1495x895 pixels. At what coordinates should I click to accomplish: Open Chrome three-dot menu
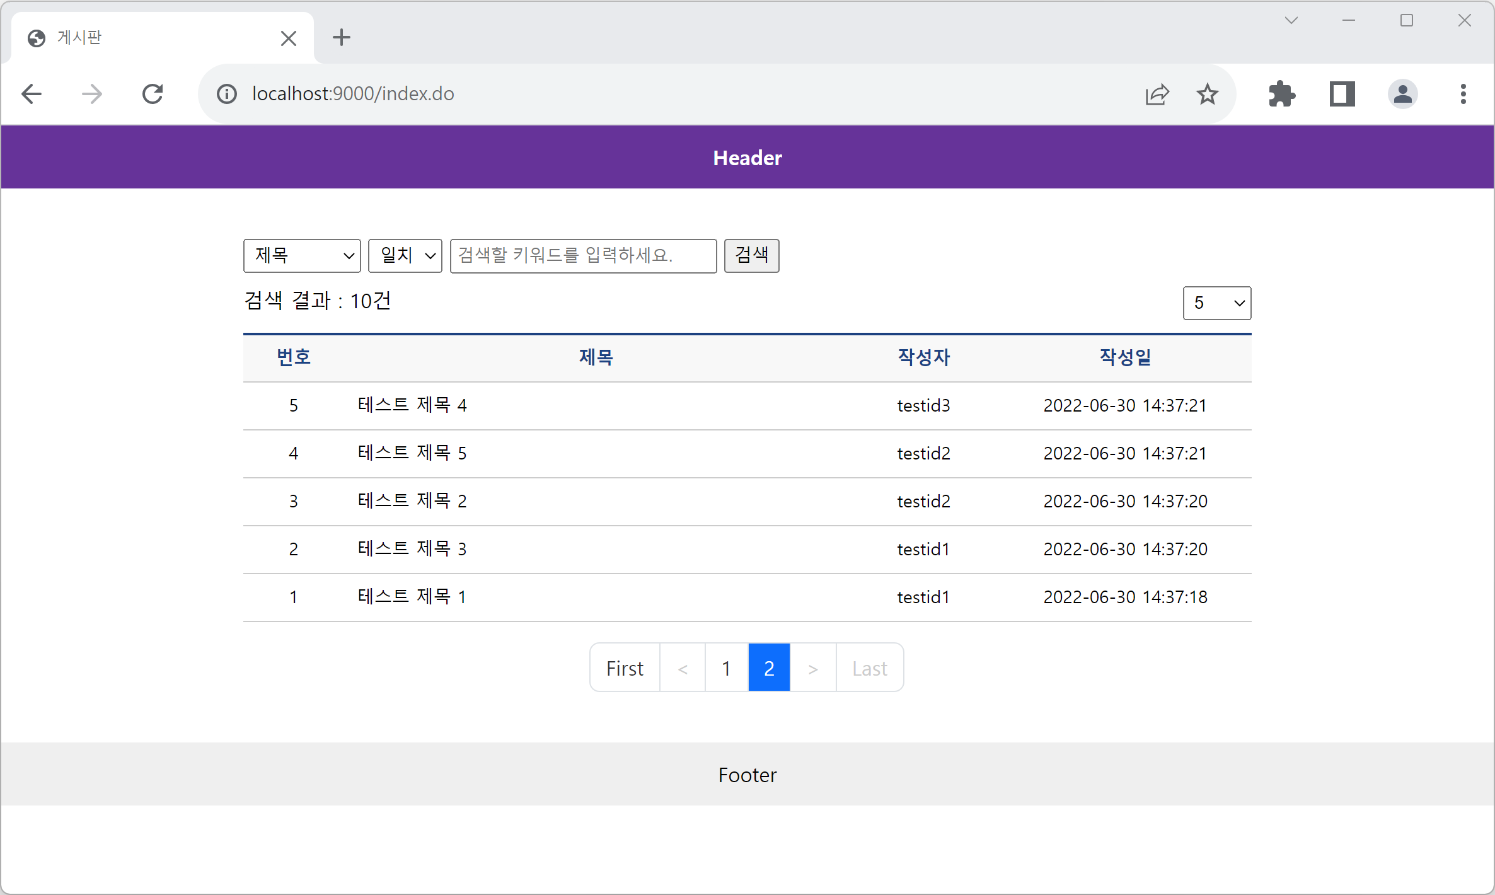[1463, 95]
